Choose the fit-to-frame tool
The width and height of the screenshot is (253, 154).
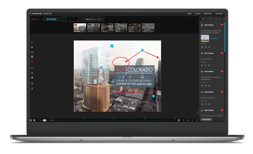(32, 73)
